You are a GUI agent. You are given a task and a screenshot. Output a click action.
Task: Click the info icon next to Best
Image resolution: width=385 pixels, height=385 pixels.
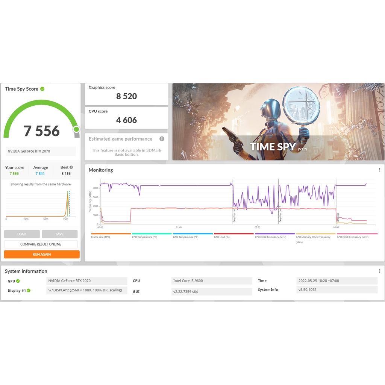pyautogui.click(x=71, y=167)
